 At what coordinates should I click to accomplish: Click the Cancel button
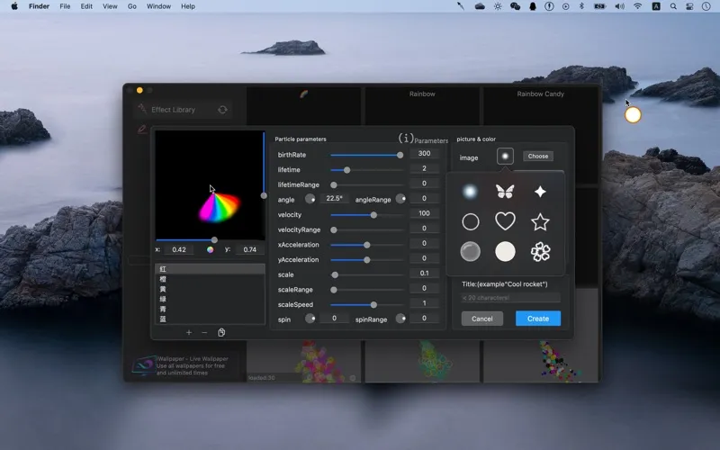482,319
